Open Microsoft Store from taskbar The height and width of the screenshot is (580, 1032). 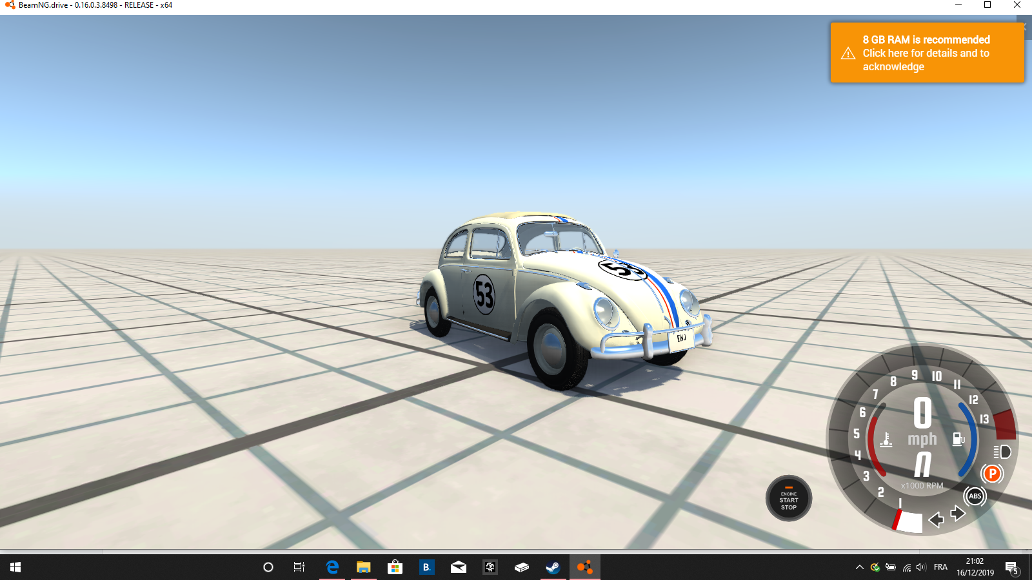(395, 567)
